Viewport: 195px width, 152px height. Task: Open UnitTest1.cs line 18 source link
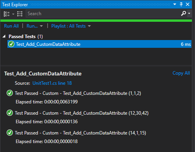click(x=52, y=83)
